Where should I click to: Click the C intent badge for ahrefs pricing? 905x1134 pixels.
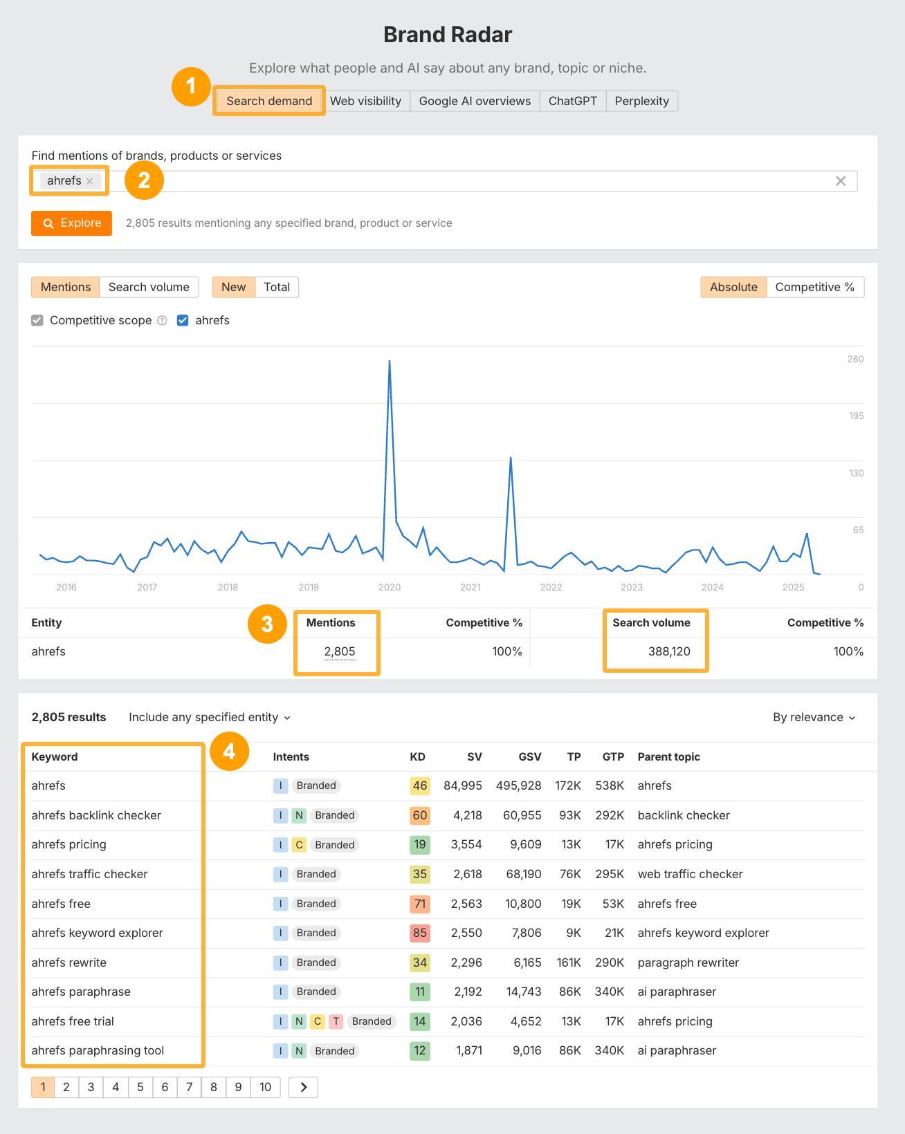coord(299,845)
